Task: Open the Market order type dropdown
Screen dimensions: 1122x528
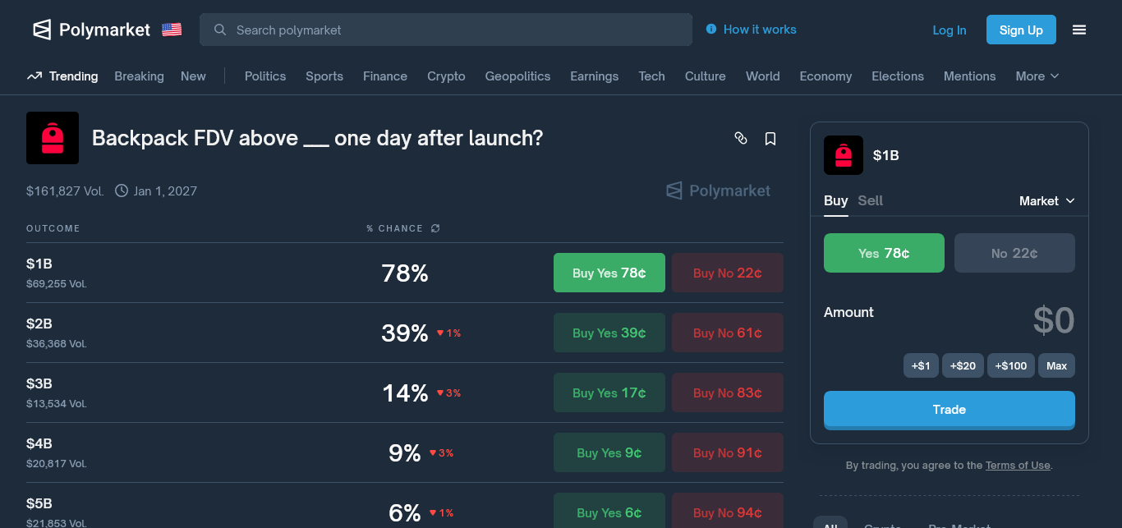Action: click(1046, 201)
